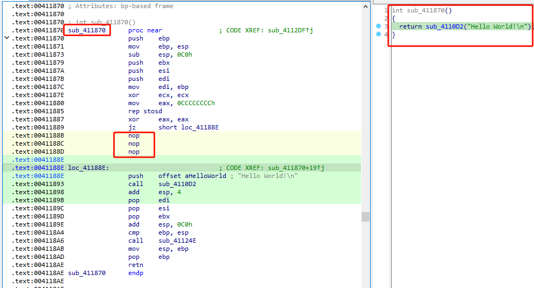Viewport: 534px width, 288px height.
Task: Click the int sub_411870() pseudocode header
Action: click(x=422, y=10)
